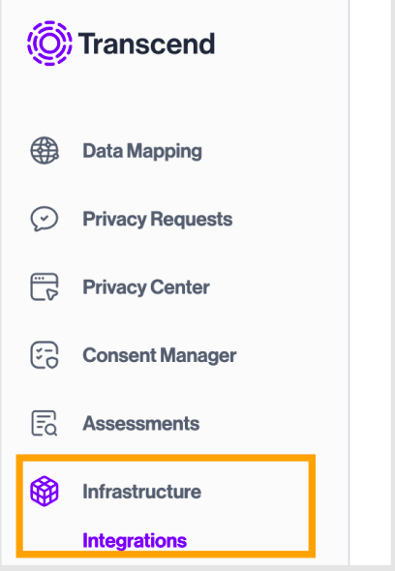Click the vertical divider beside the sidebar
The width and height of the screenshot is (395, 571).
[x=349, y=285]
